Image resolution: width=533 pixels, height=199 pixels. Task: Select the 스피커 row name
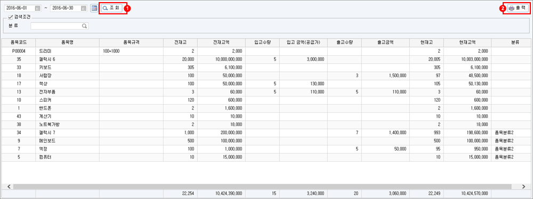67,100
